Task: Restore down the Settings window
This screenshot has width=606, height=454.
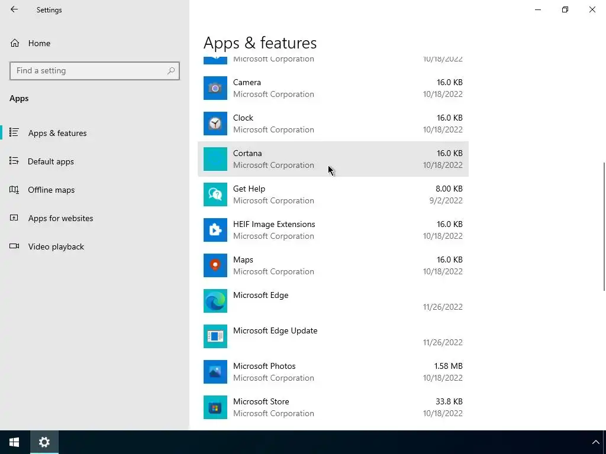Action: [x=565, y=9]
